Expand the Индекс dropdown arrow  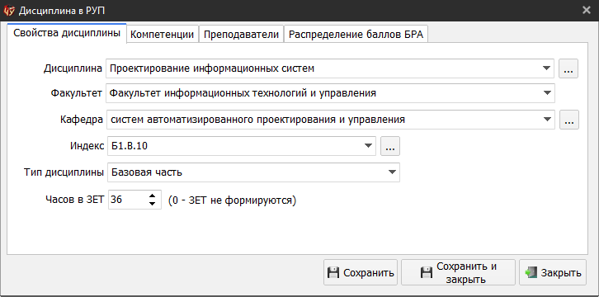pos(368,146)
